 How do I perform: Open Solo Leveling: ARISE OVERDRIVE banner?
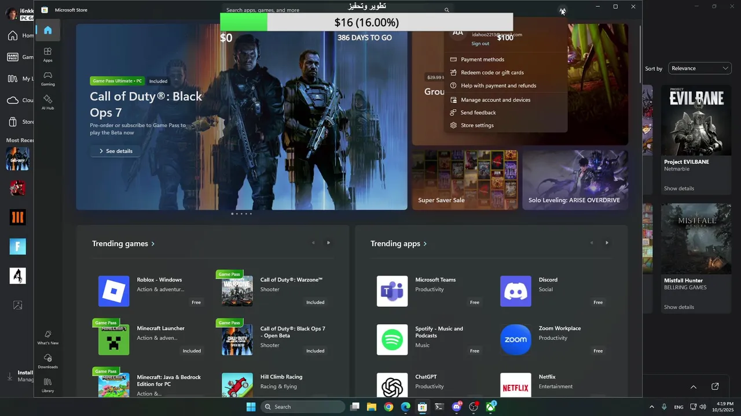pos(575,180)
